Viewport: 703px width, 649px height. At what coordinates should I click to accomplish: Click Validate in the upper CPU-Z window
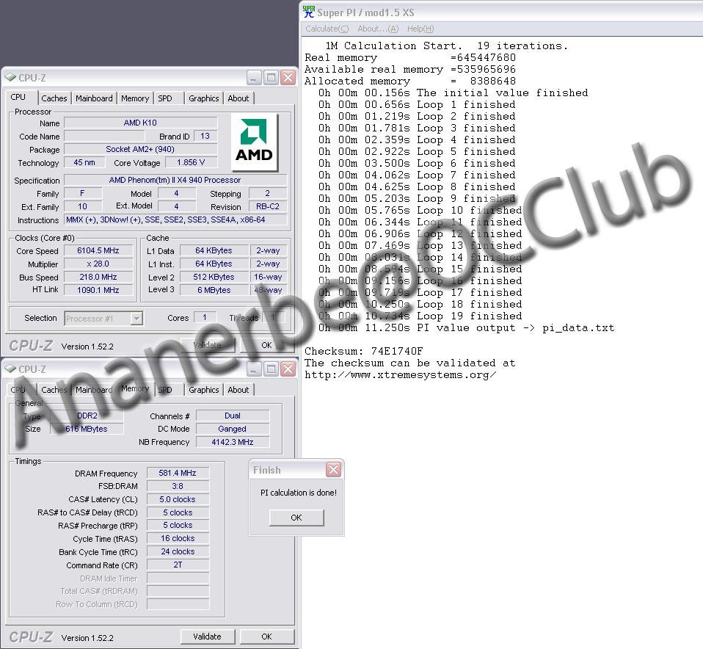click(x=207, y=345)
